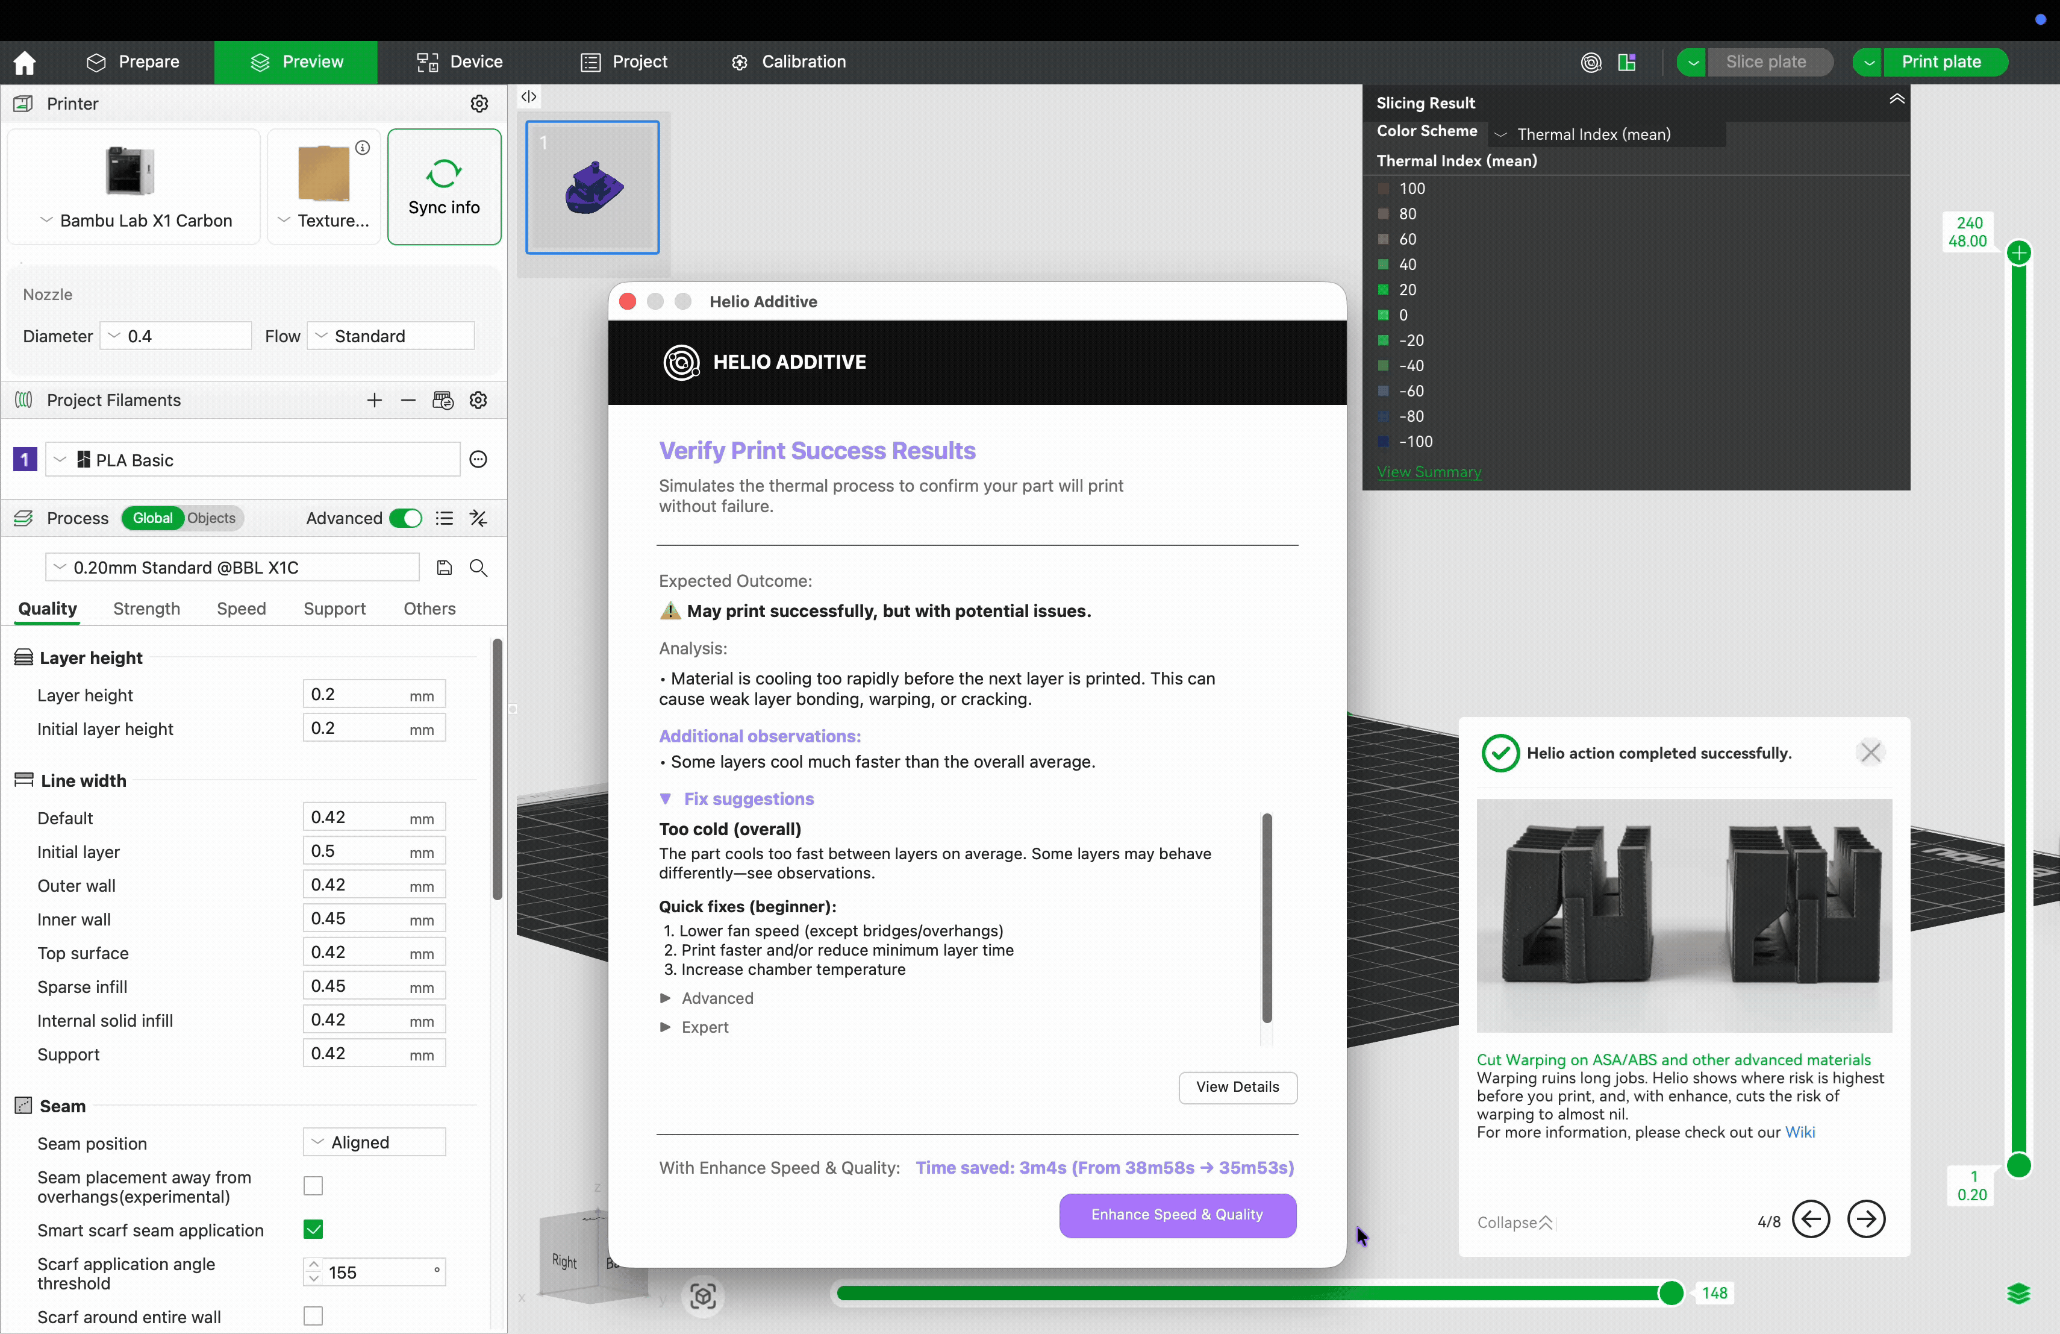Click the horizontal move slider handle at 148

[1670, 1293]
